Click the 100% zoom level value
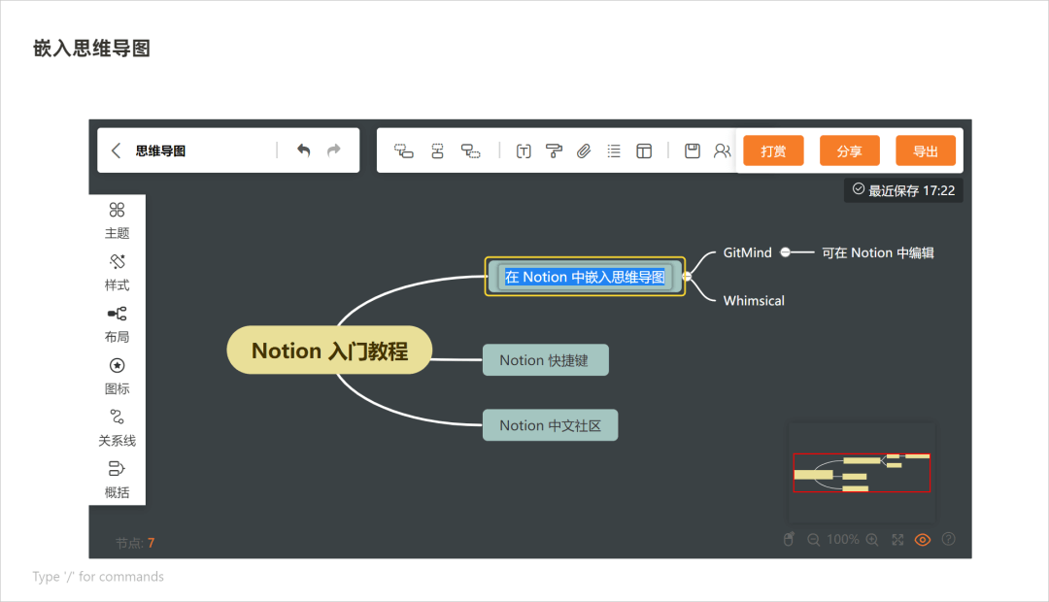The width and height of the screenshot is (1049, 602). click(x=843, y=539)
